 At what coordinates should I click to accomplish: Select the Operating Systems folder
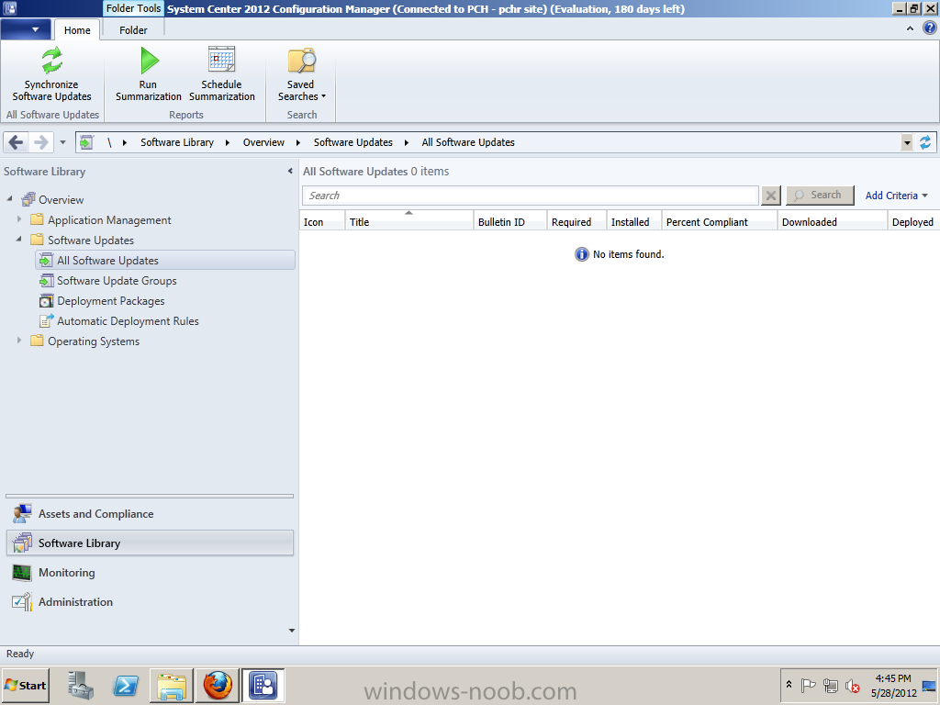[85, 341]
